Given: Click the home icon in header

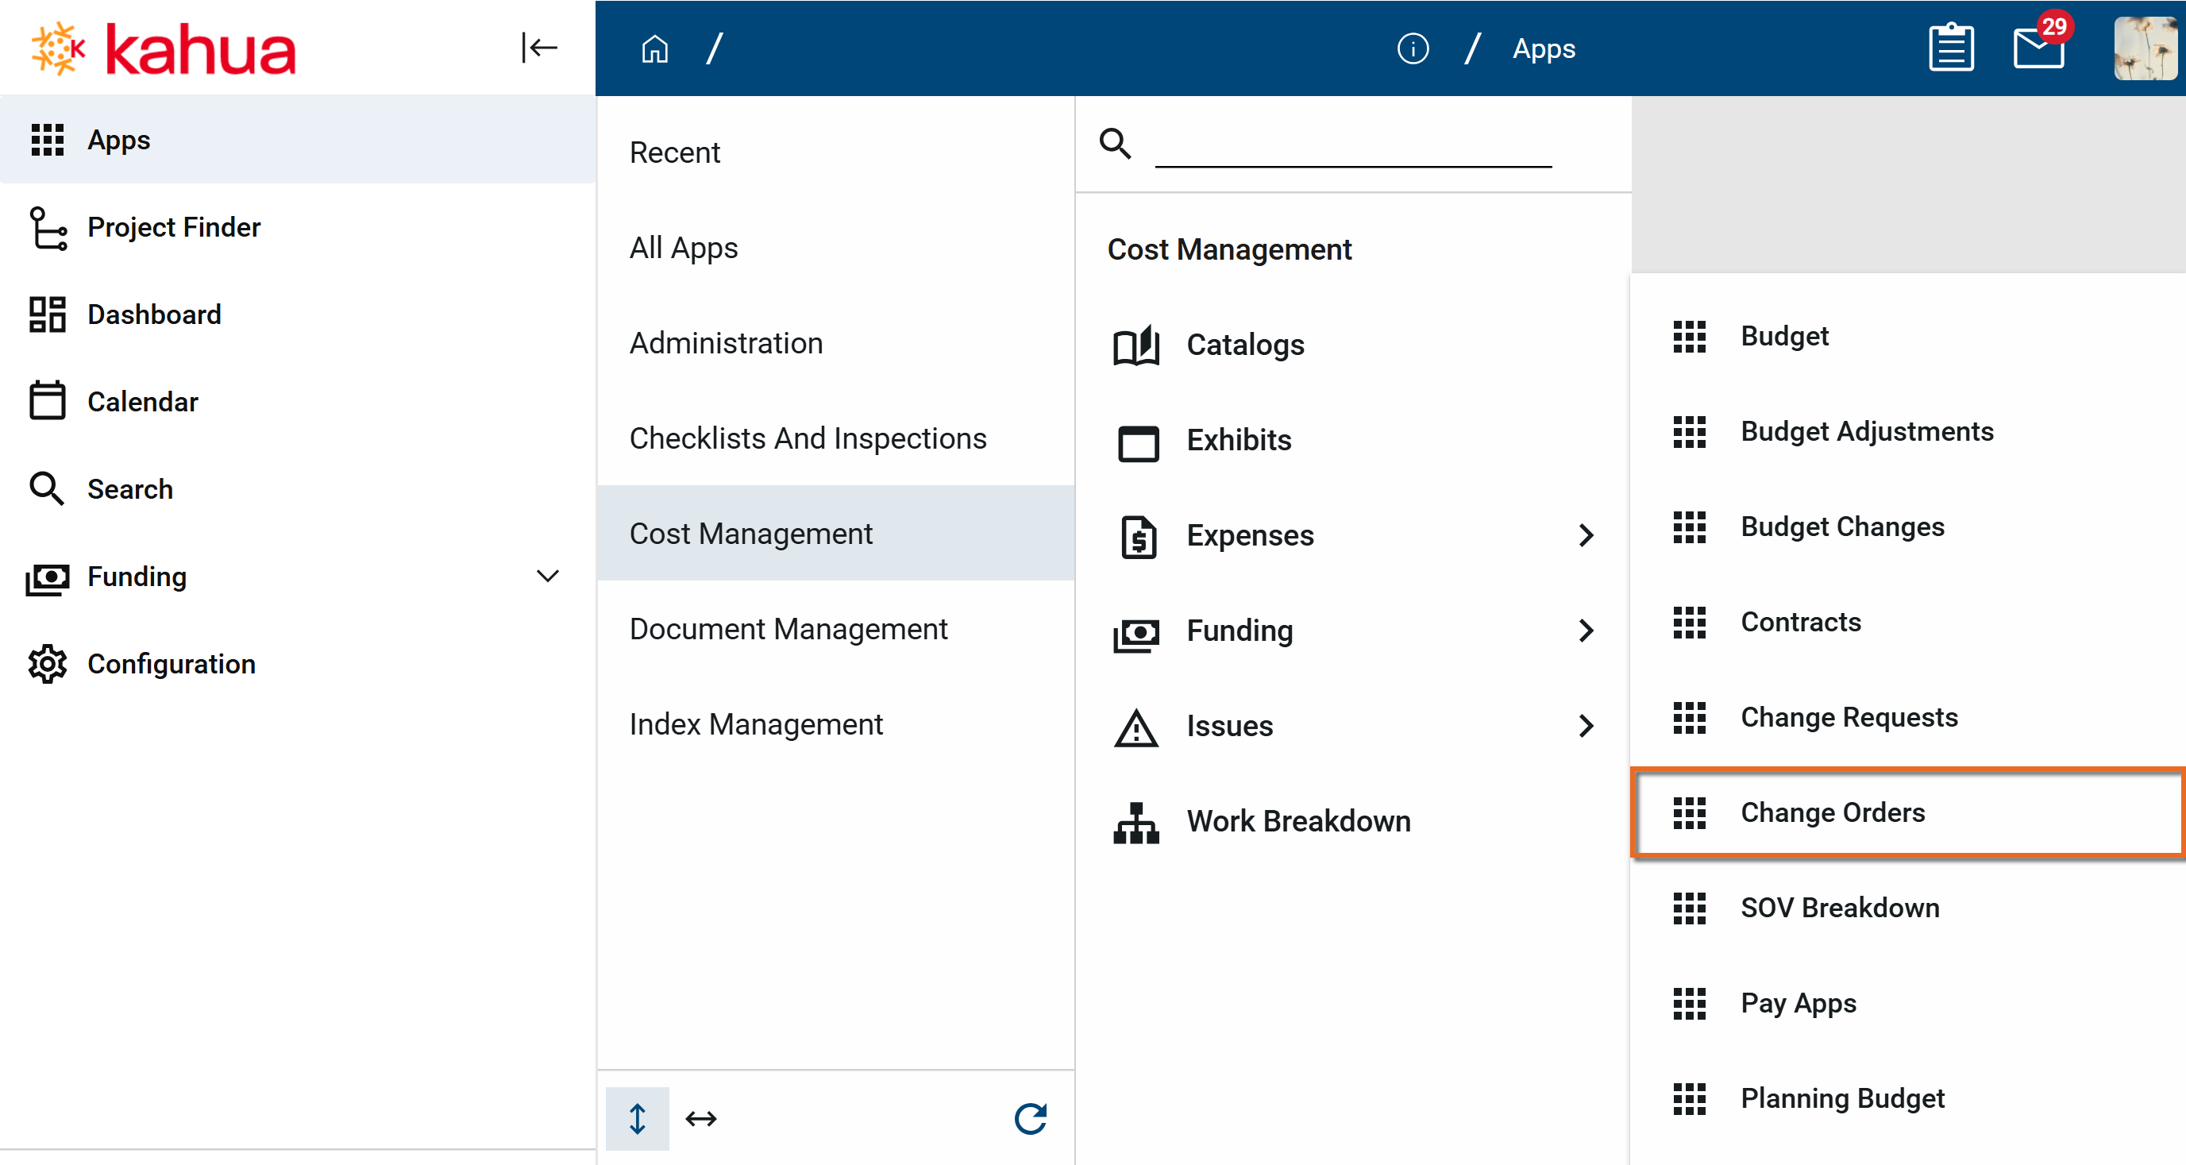Looking at the screenshot, I should (654, 48).
